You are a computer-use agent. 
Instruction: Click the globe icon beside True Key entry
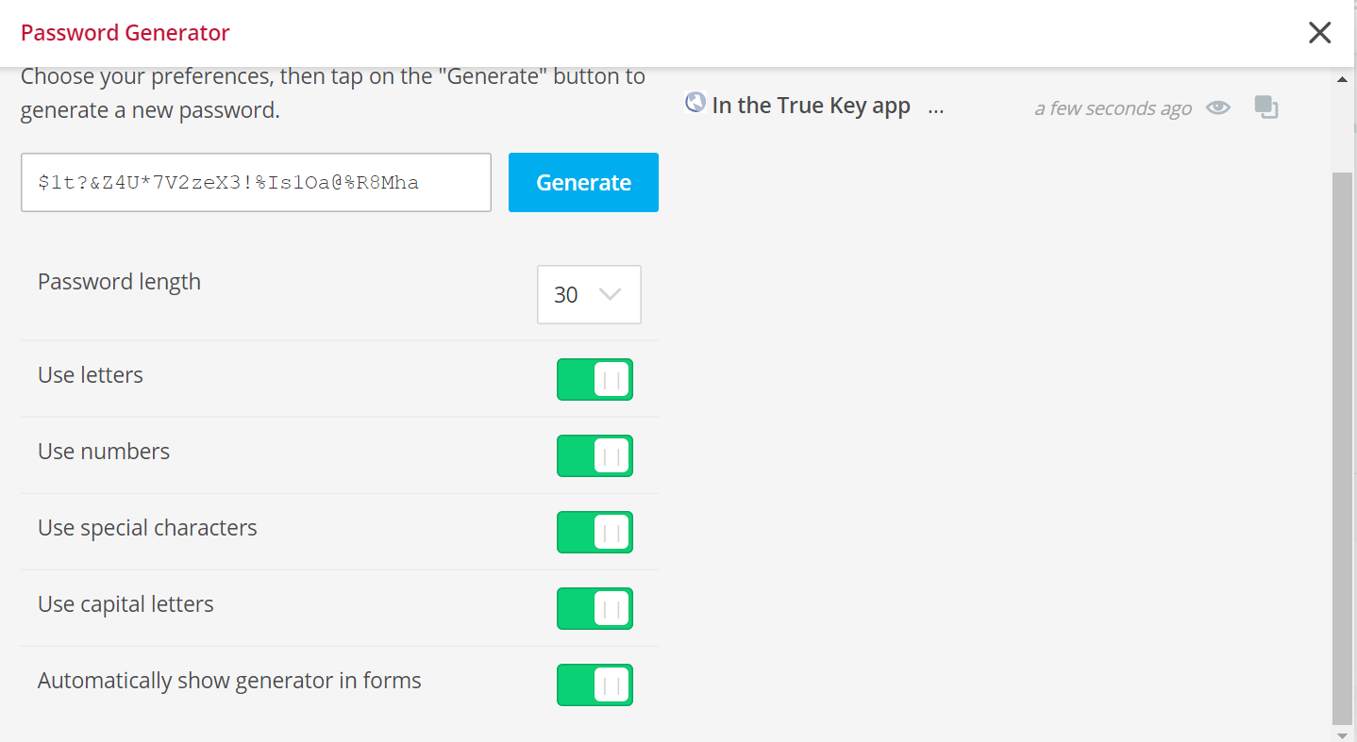(694, 104)
